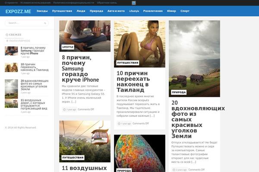
Task: Click the Обратная связь link
Action: 107,3
